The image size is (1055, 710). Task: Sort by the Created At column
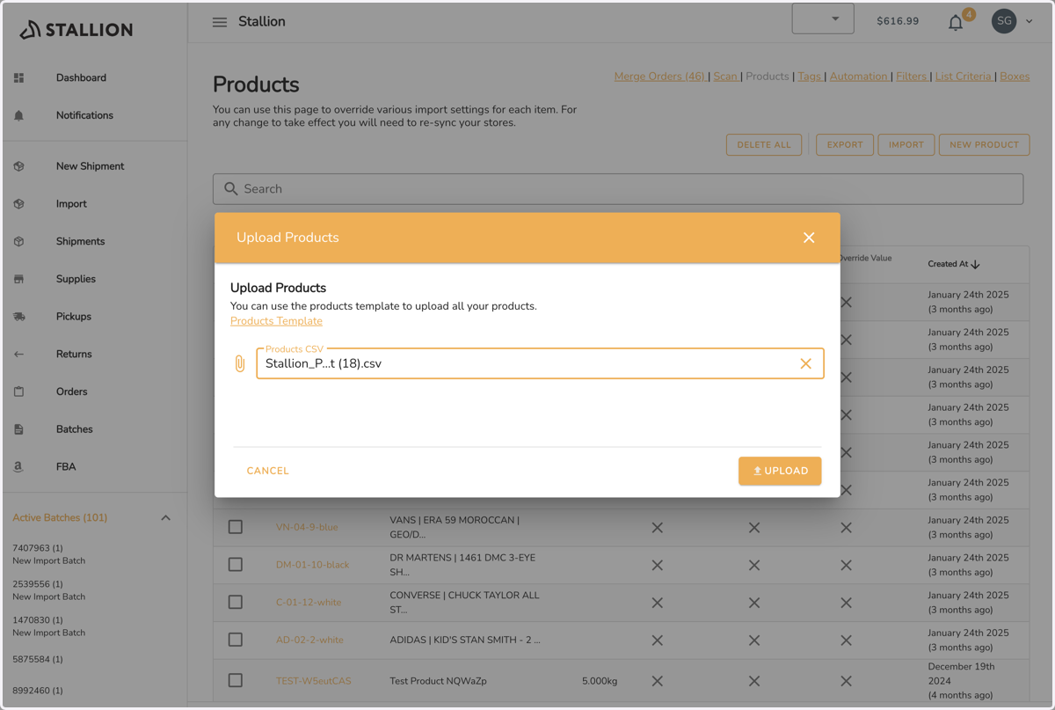(x=953, y=264)
